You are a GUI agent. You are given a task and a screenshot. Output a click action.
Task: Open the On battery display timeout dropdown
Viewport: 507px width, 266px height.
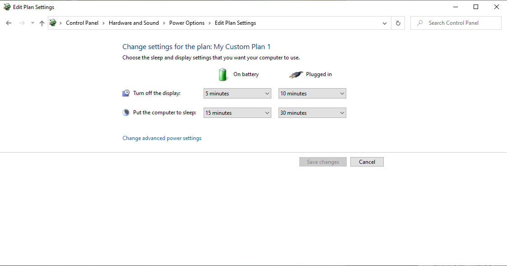pos(237,94)
